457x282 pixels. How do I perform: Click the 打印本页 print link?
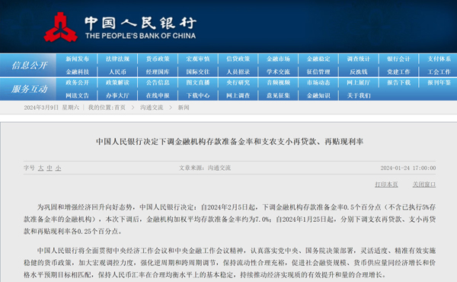pyautogui.click(x=386, y=184)
